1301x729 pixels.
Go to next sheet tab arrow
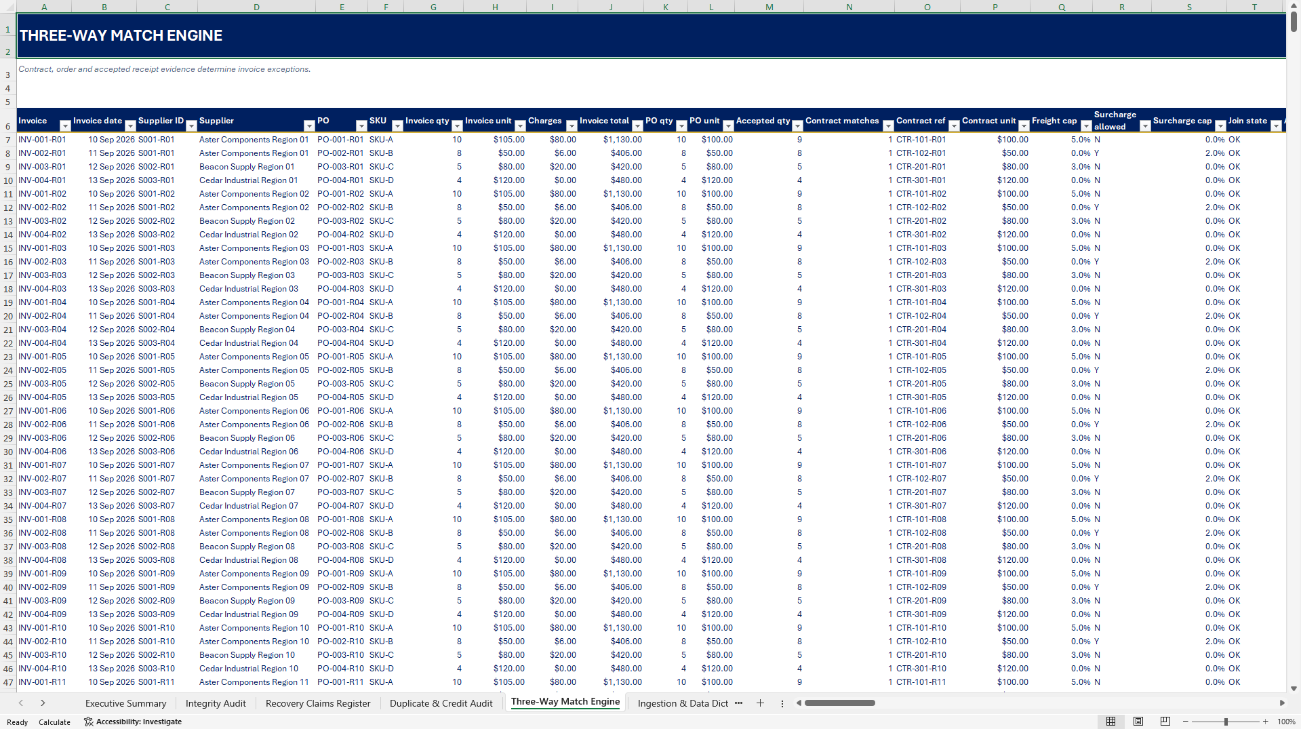click(43, 703)
